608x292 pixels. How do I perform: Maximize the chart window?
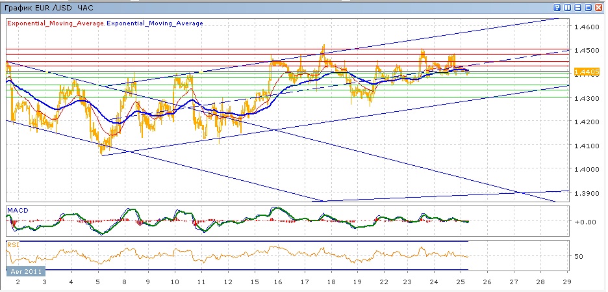pos(588,7)
